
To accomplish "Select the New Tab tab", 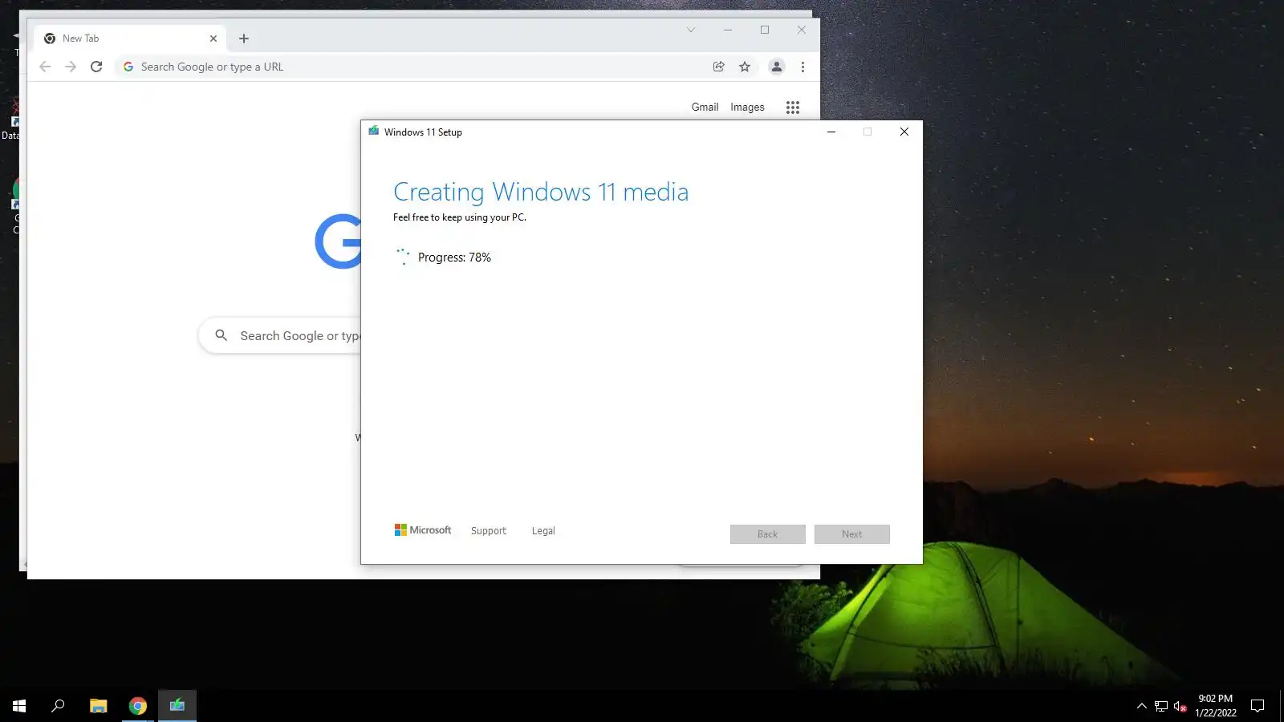I will [131, 39].
